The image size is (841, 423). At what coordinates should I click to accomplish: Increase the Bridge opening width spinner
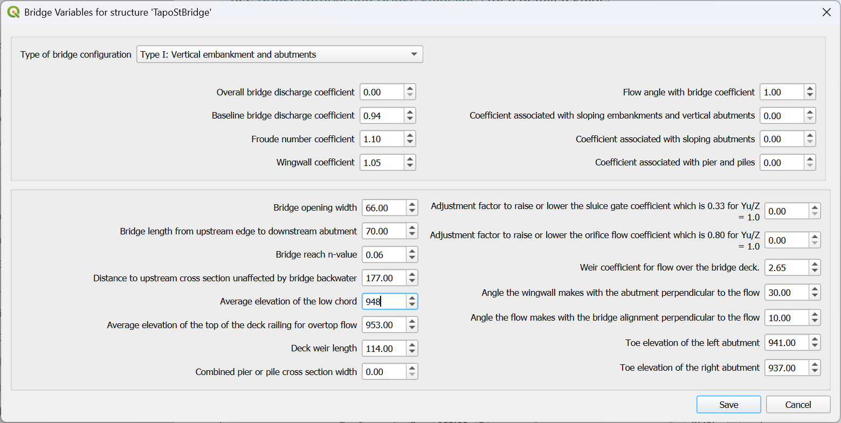[412, 204]
